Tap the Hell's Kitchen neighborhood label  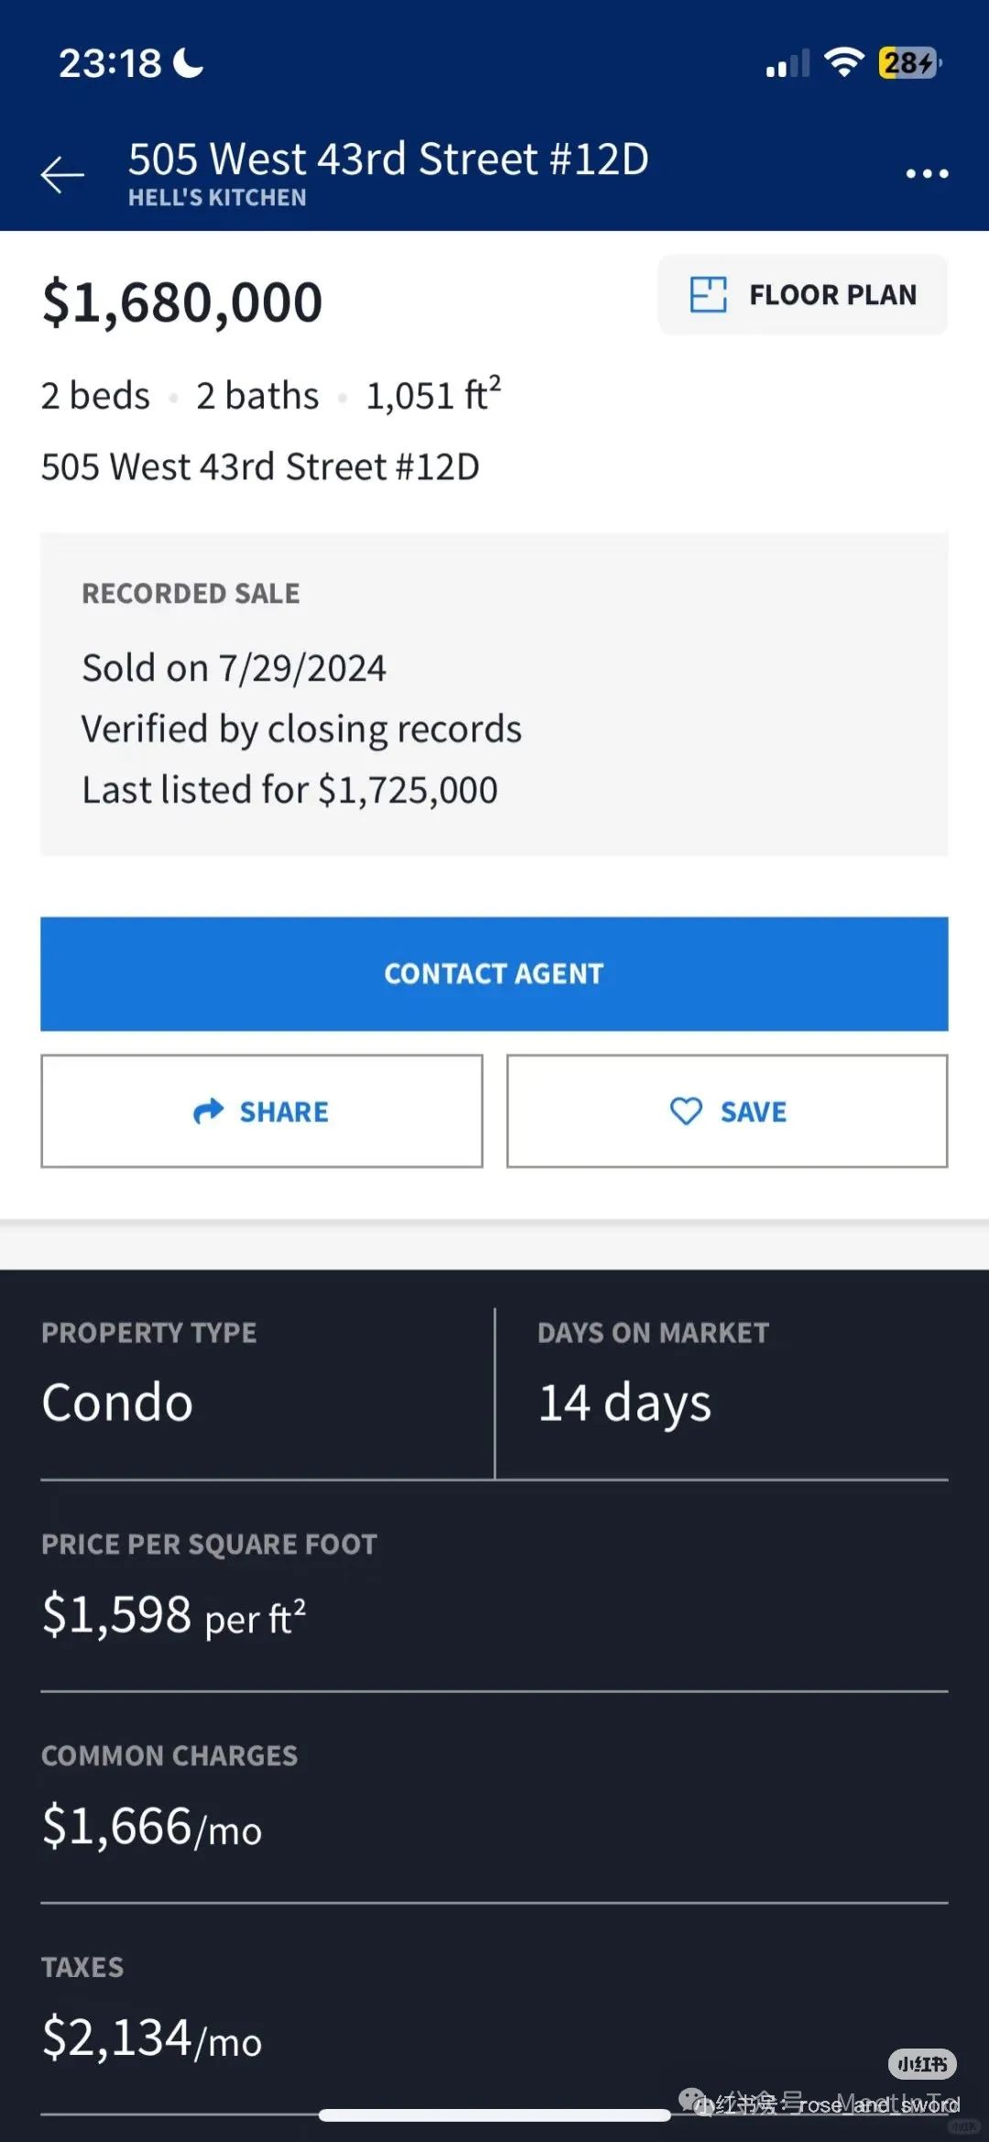pos(217,198)
